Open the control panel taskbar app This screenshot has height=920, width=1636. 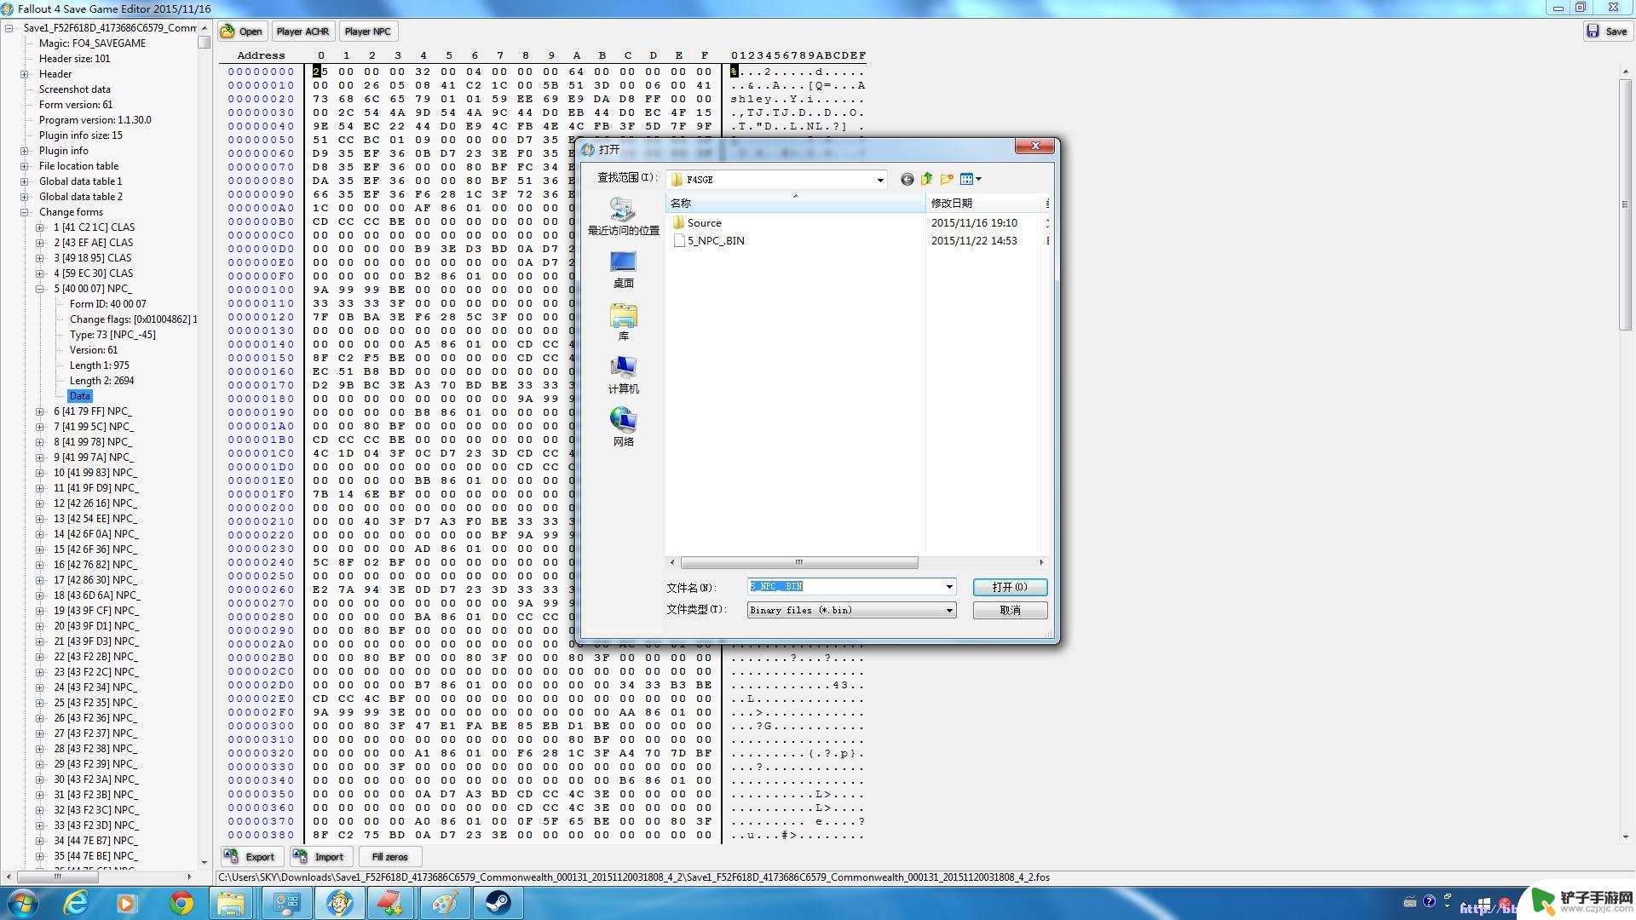click(x=286, y=903)
